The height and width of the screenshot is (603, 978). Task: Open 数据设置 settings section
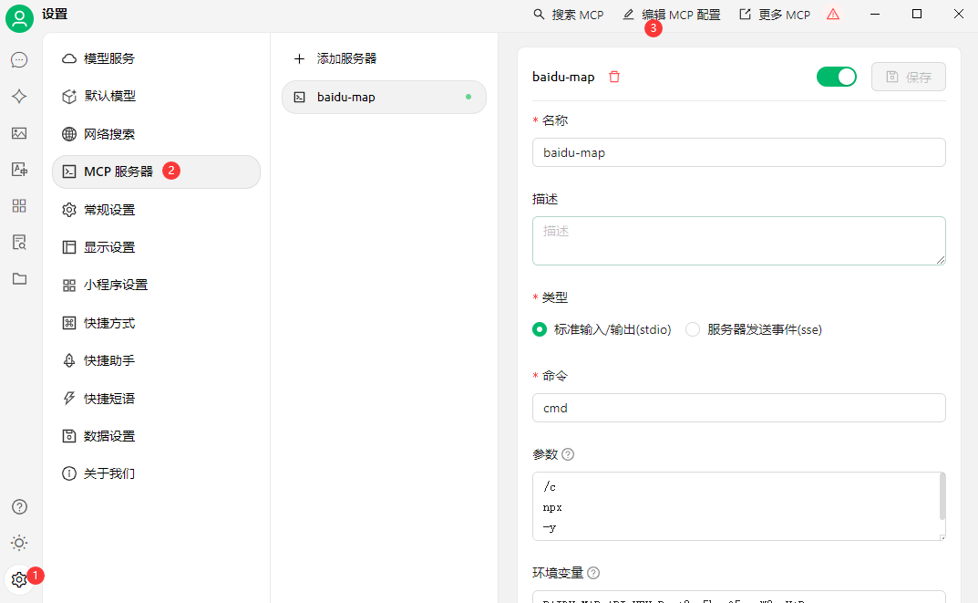156,436
